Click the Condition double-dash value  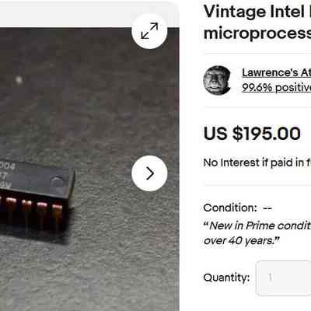pos(267,208)
